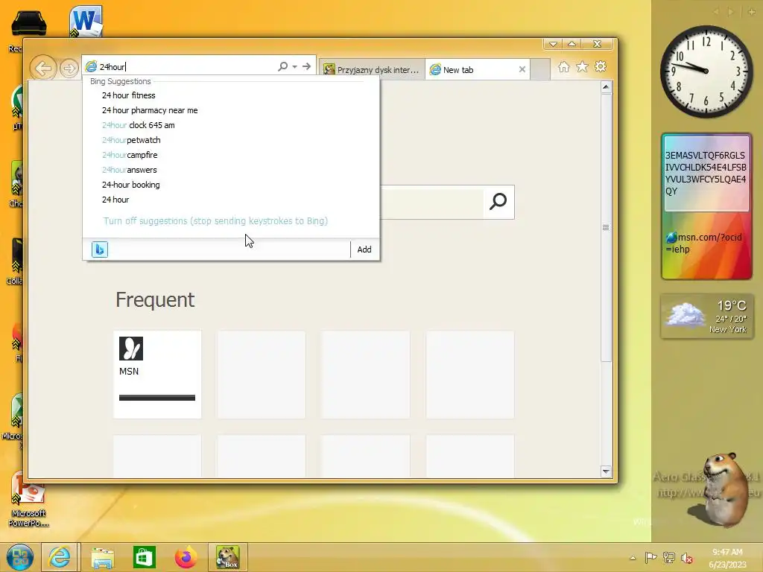Image resolution: width=763 pixels, height=572 pixels.
Task: Click sidebar add gadget plus button
Action: coord(751,12)
